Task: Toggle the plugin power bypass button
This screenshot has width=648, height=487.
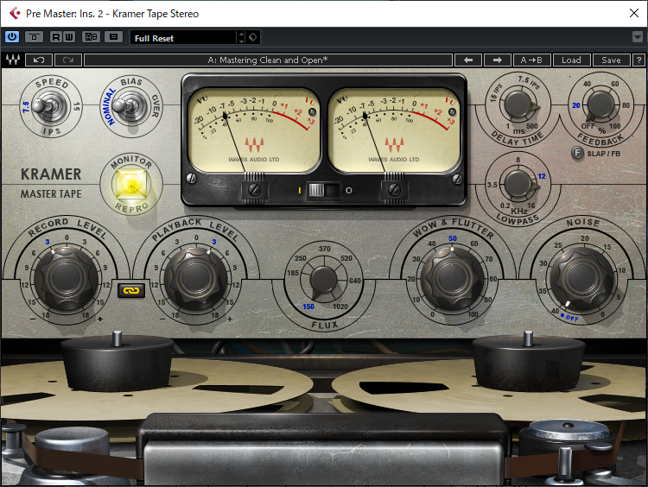Action: [12, 37]
